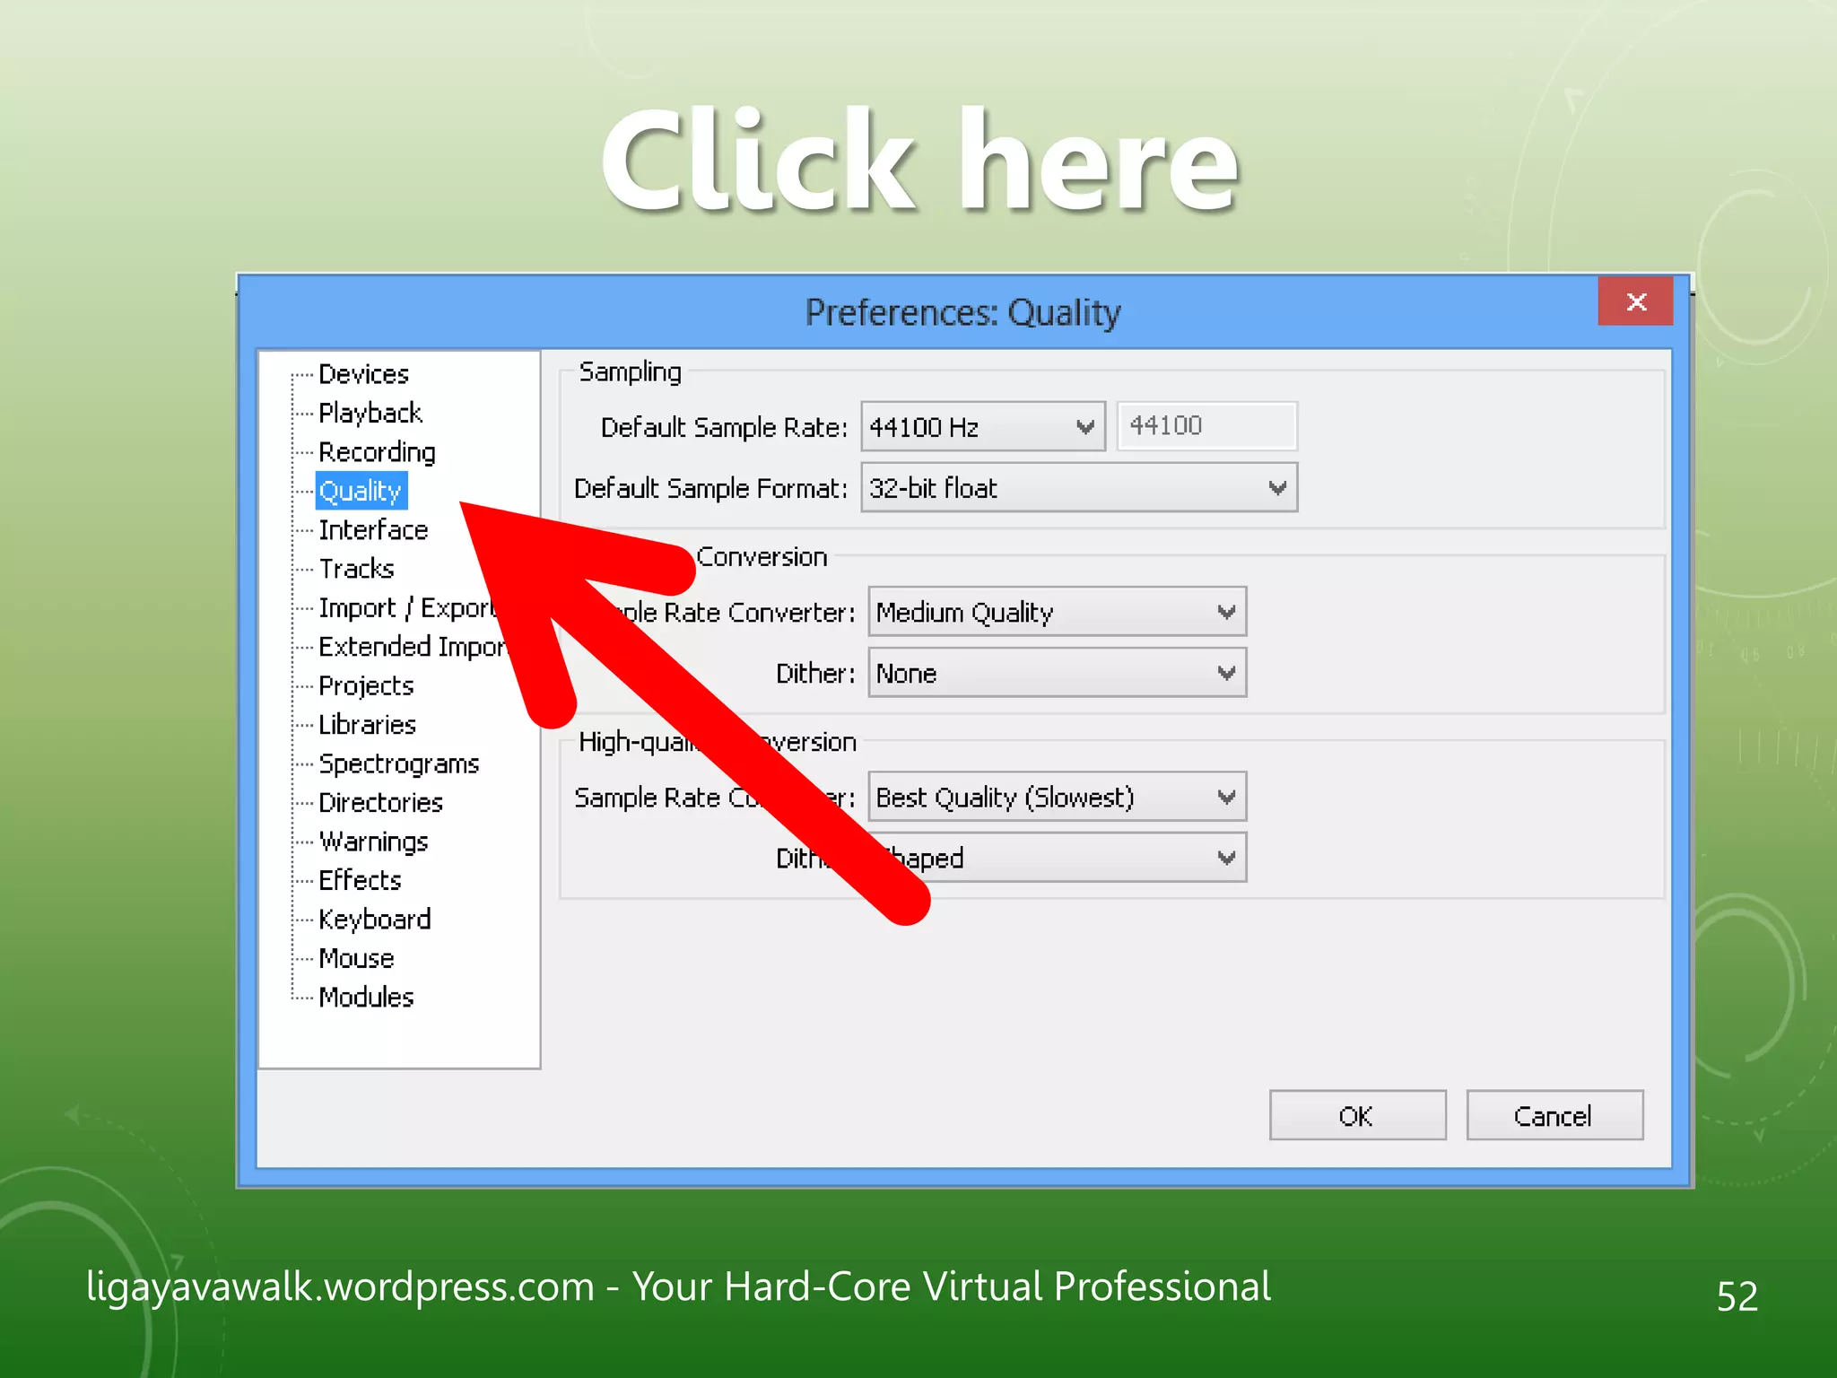
Task: Open the Keyboard preferences page
Action: click(374, 919)
